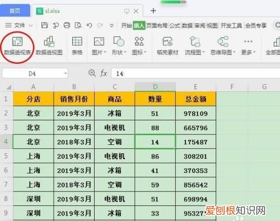
Task: Click the PivotTable (数据透视表) icon
Action: 17,41
